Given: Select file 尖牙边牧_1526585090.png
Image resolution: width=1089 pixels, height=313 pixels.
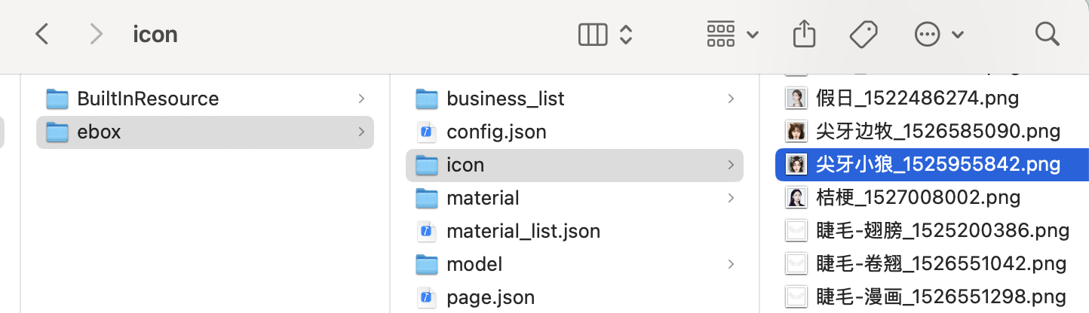Looking at the screenshot, I should pos(937,132).
